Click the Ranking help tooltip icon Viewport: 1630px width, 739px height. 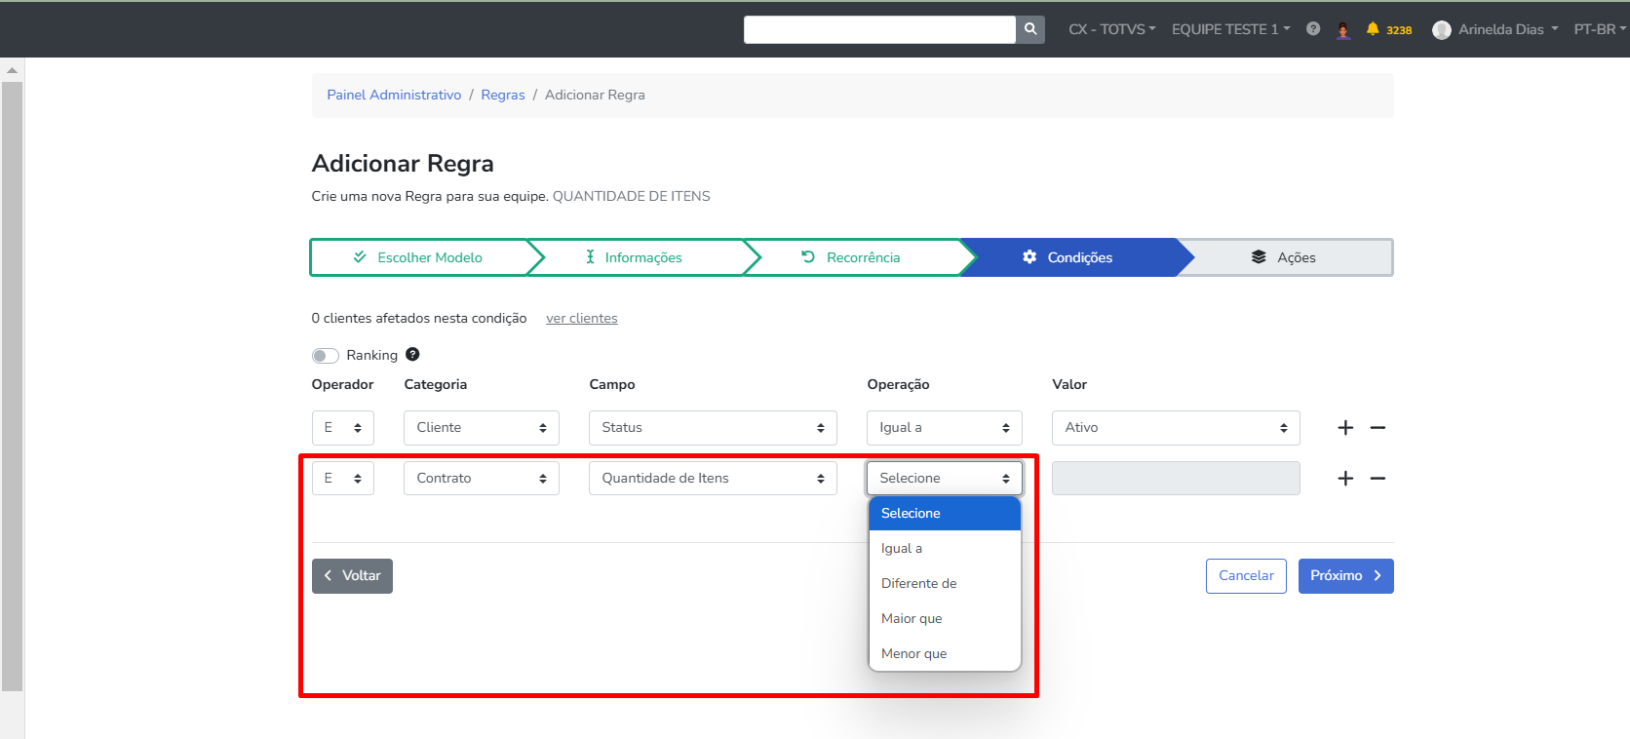click(412, 355)
